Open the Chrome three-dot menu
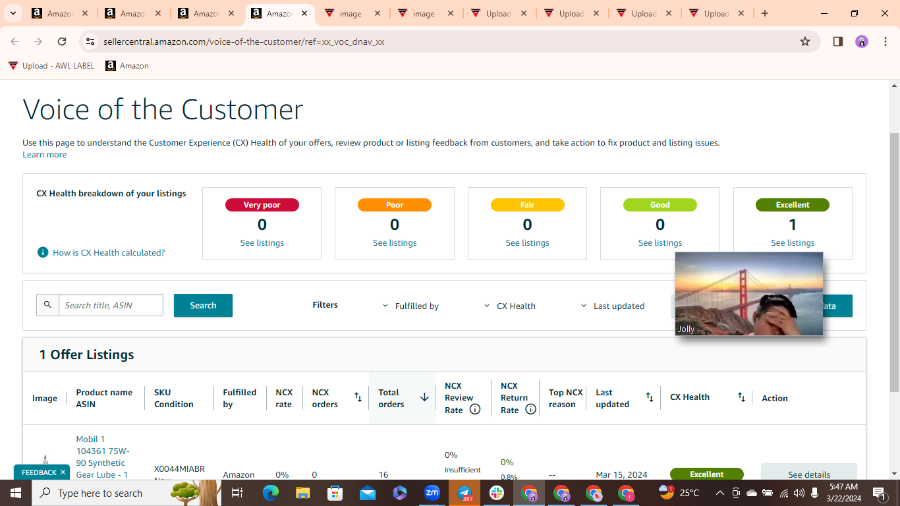The image size is (900, 506). click(x=886, y=42)
